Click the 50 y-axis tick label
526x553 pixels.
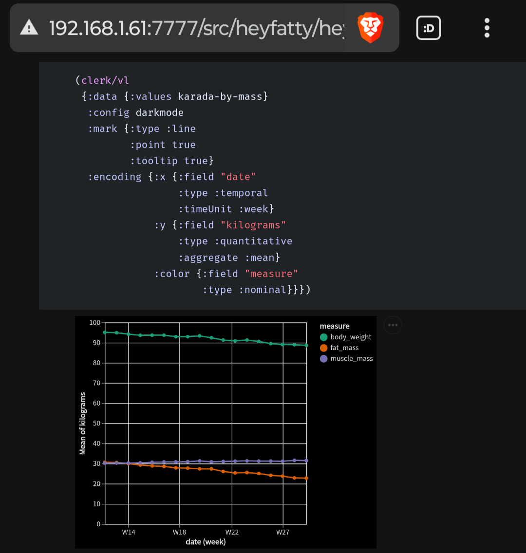tap(96, 423)
